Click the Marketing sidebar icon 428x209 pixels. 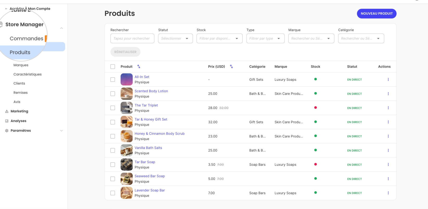click(7, 111)
